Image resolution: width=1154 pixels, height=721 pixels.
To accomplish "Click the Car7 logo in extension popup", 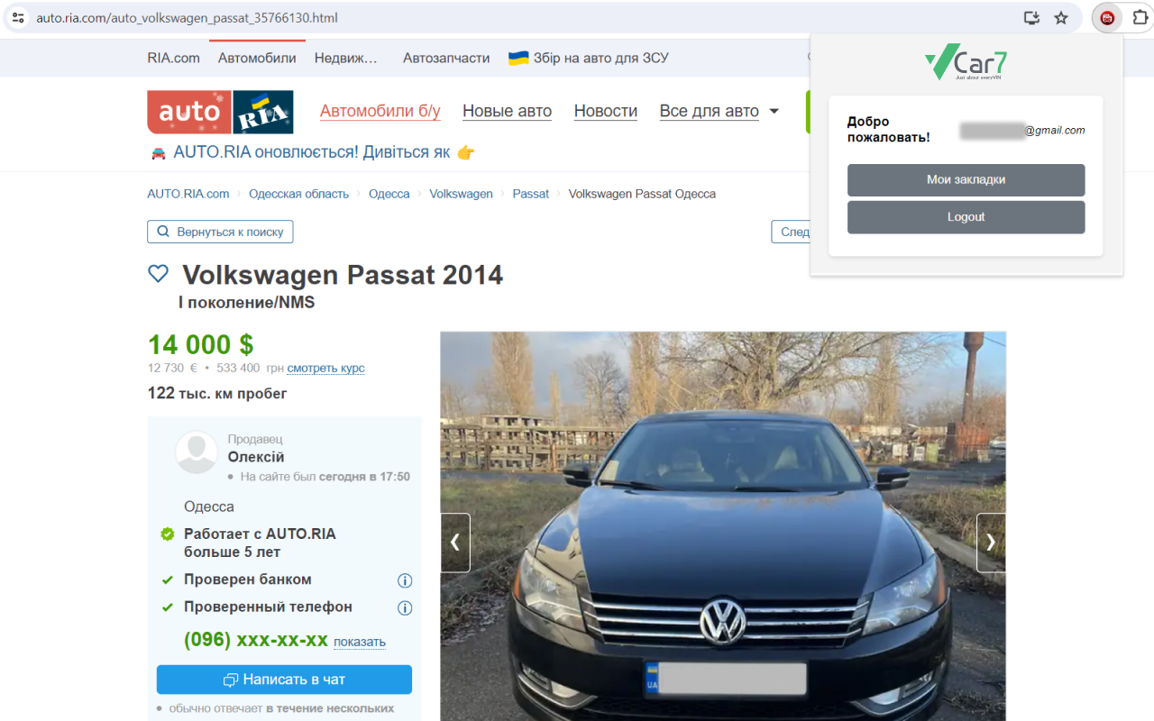I will [x=966, y=63].
